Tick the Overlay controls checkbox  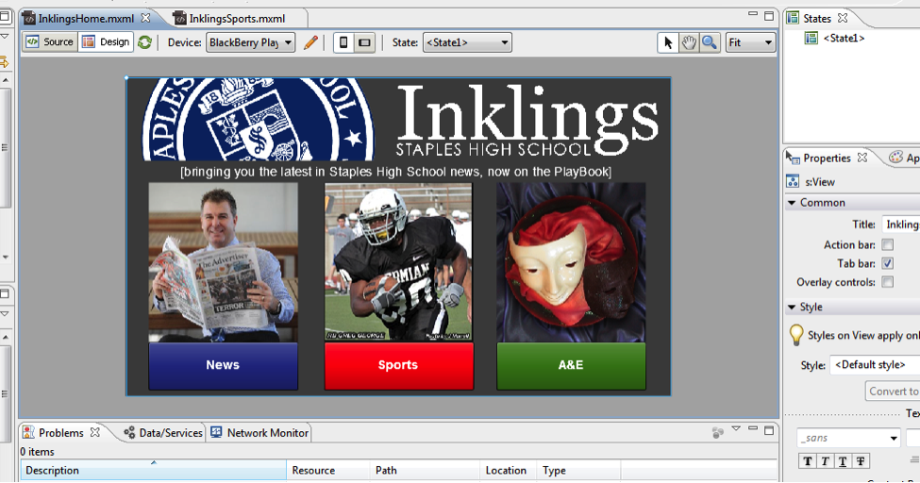pyautogui.click(x=887, y=282)
